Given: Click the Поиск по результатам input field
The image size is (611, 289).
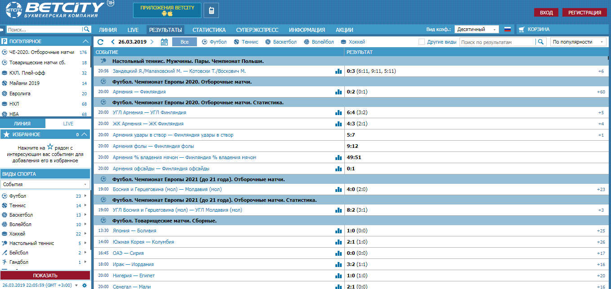Looking at the screenshot, I should [498, 42].
